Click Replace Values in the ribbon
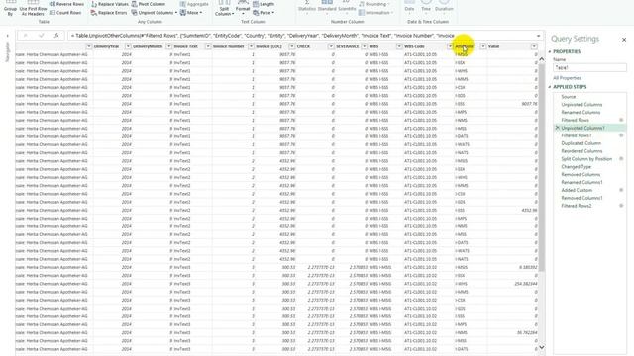 [110, 4]
